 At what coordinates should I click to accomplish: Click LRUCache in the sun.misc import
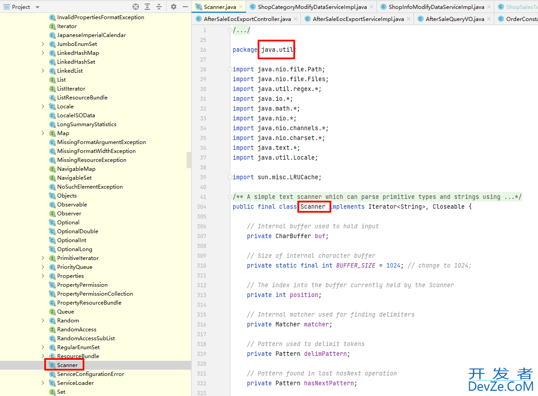[x=302, y=177]
